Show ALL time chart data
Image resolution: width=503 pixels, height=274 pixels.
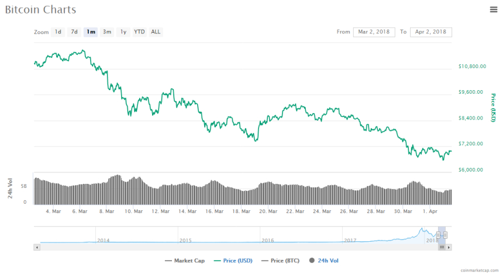pyautogui.click(x=156, y=32)
